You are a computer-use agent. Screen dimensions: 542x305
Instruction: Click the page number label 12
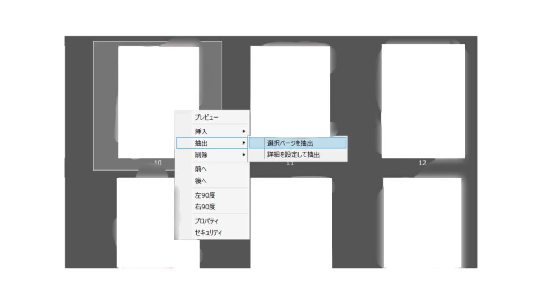[x=422, y=163]
